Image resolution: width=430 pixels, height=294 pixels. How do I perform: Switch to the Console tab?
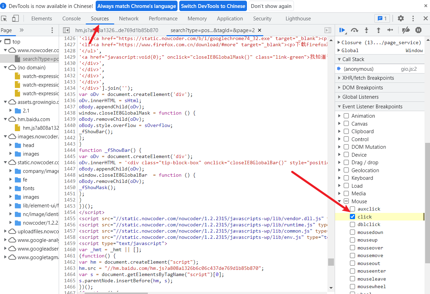click(71, 19)
